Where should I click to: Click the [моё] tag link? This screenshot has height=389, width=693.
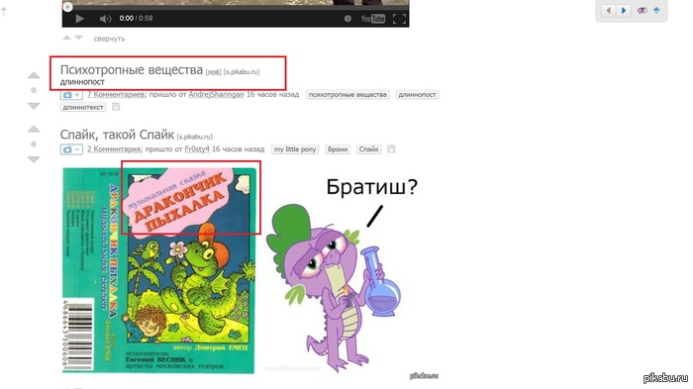pyautogui.click(x=214, y=71)
